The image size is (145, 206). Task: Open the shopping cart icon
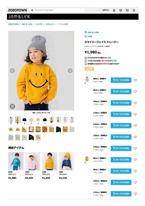click(x=127, y=10)
